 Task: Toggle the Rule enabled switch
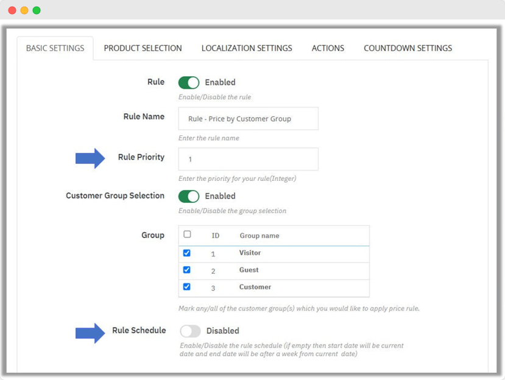click(x=189, y=83)
